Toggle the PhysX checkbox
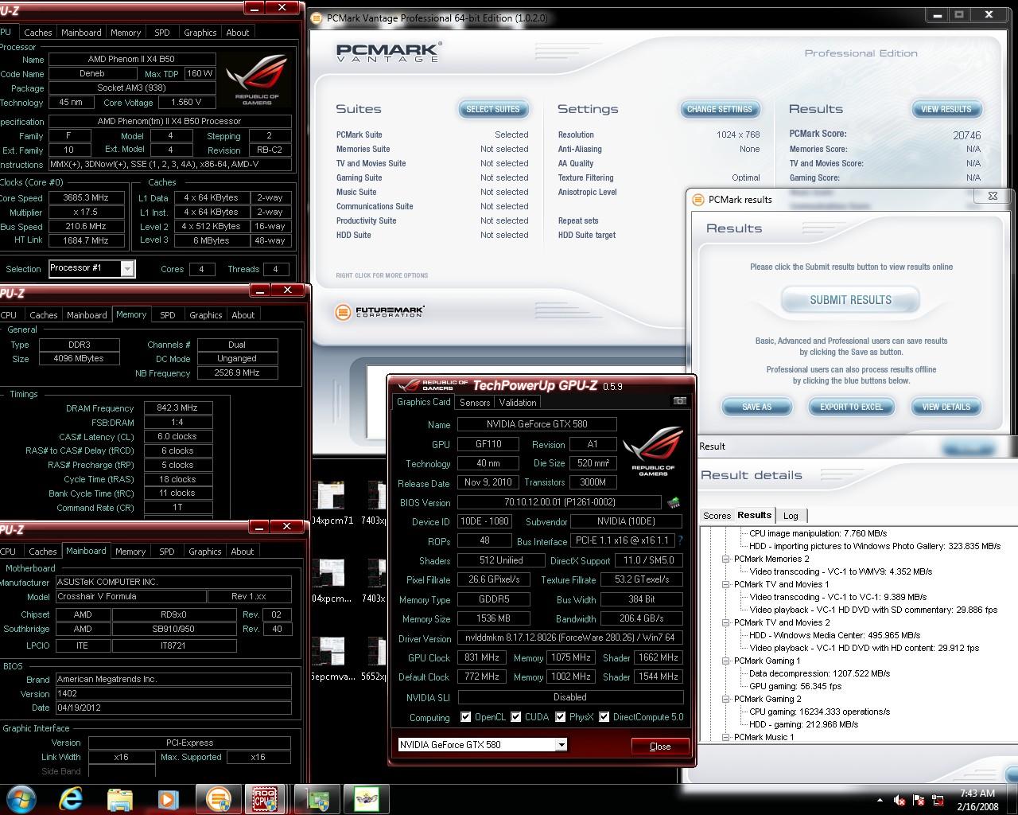Screen dimensions: 1018x815 click(x=561, y=717)
